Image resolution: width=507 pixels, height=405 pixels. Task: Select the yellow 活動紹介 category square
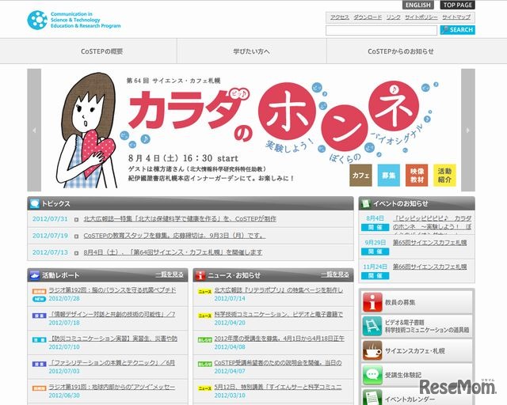444,176
